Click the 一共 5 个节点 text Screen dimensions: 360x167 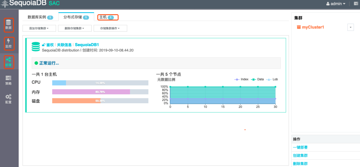pos(169,74)
